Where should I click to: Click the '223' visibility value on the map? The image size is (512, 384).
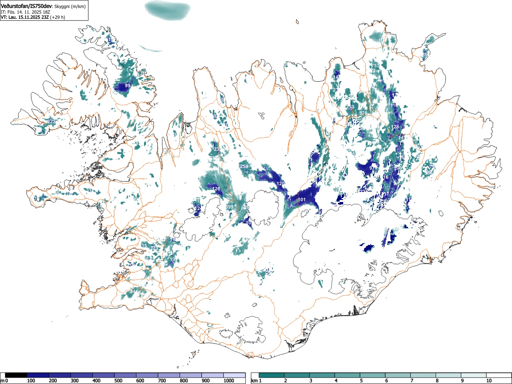[52, 122]
